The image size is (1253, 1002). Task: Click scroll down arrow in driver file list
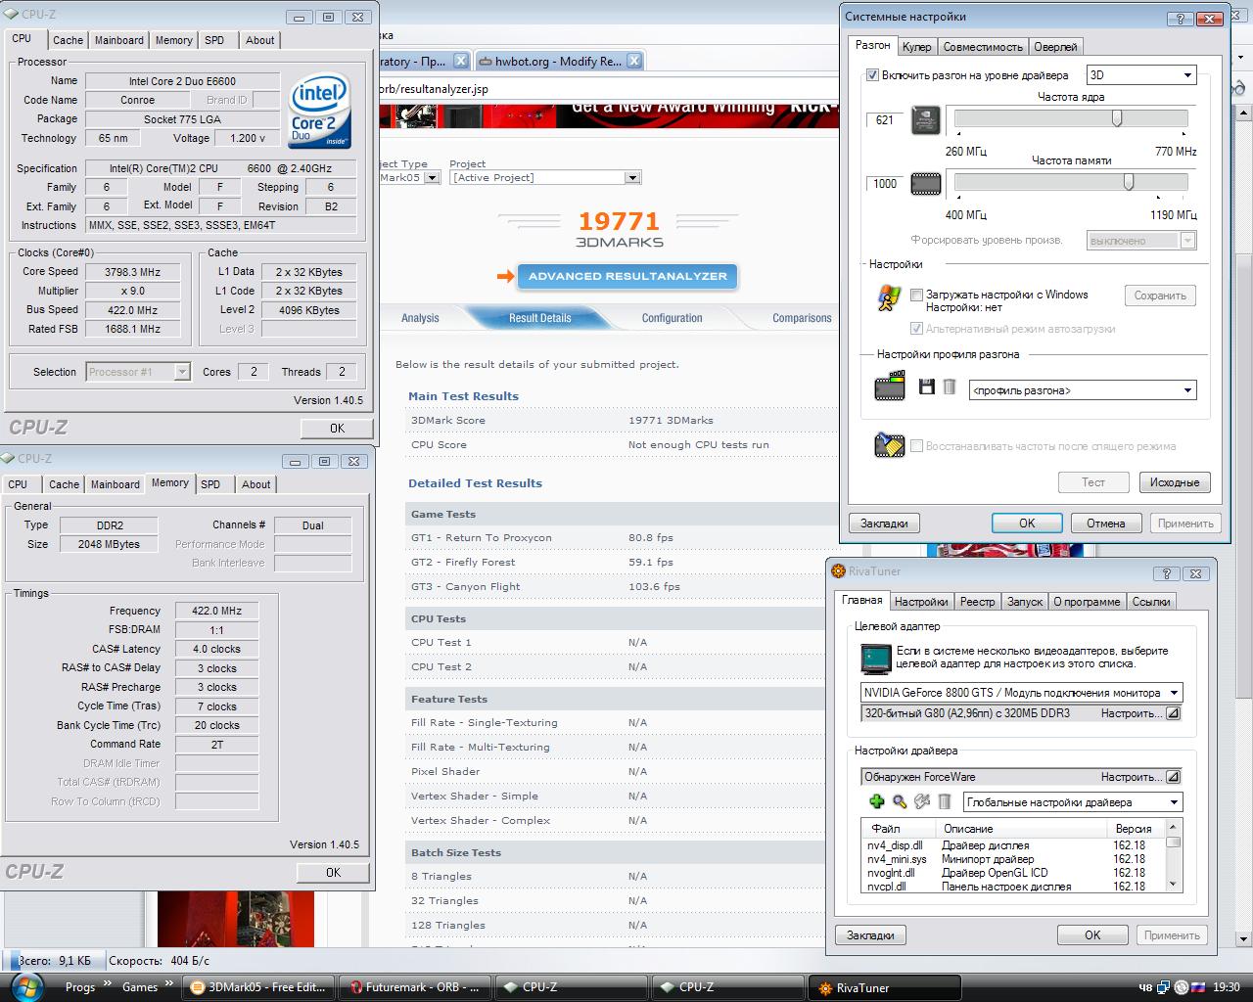tap(1174, 885)
